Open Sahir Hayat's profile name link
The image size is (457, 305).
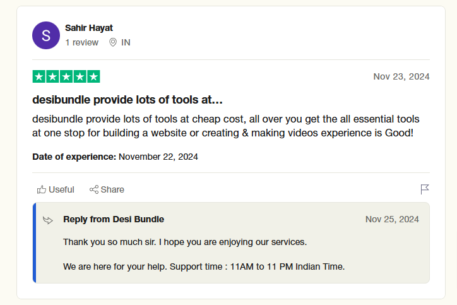coord(89,28)
